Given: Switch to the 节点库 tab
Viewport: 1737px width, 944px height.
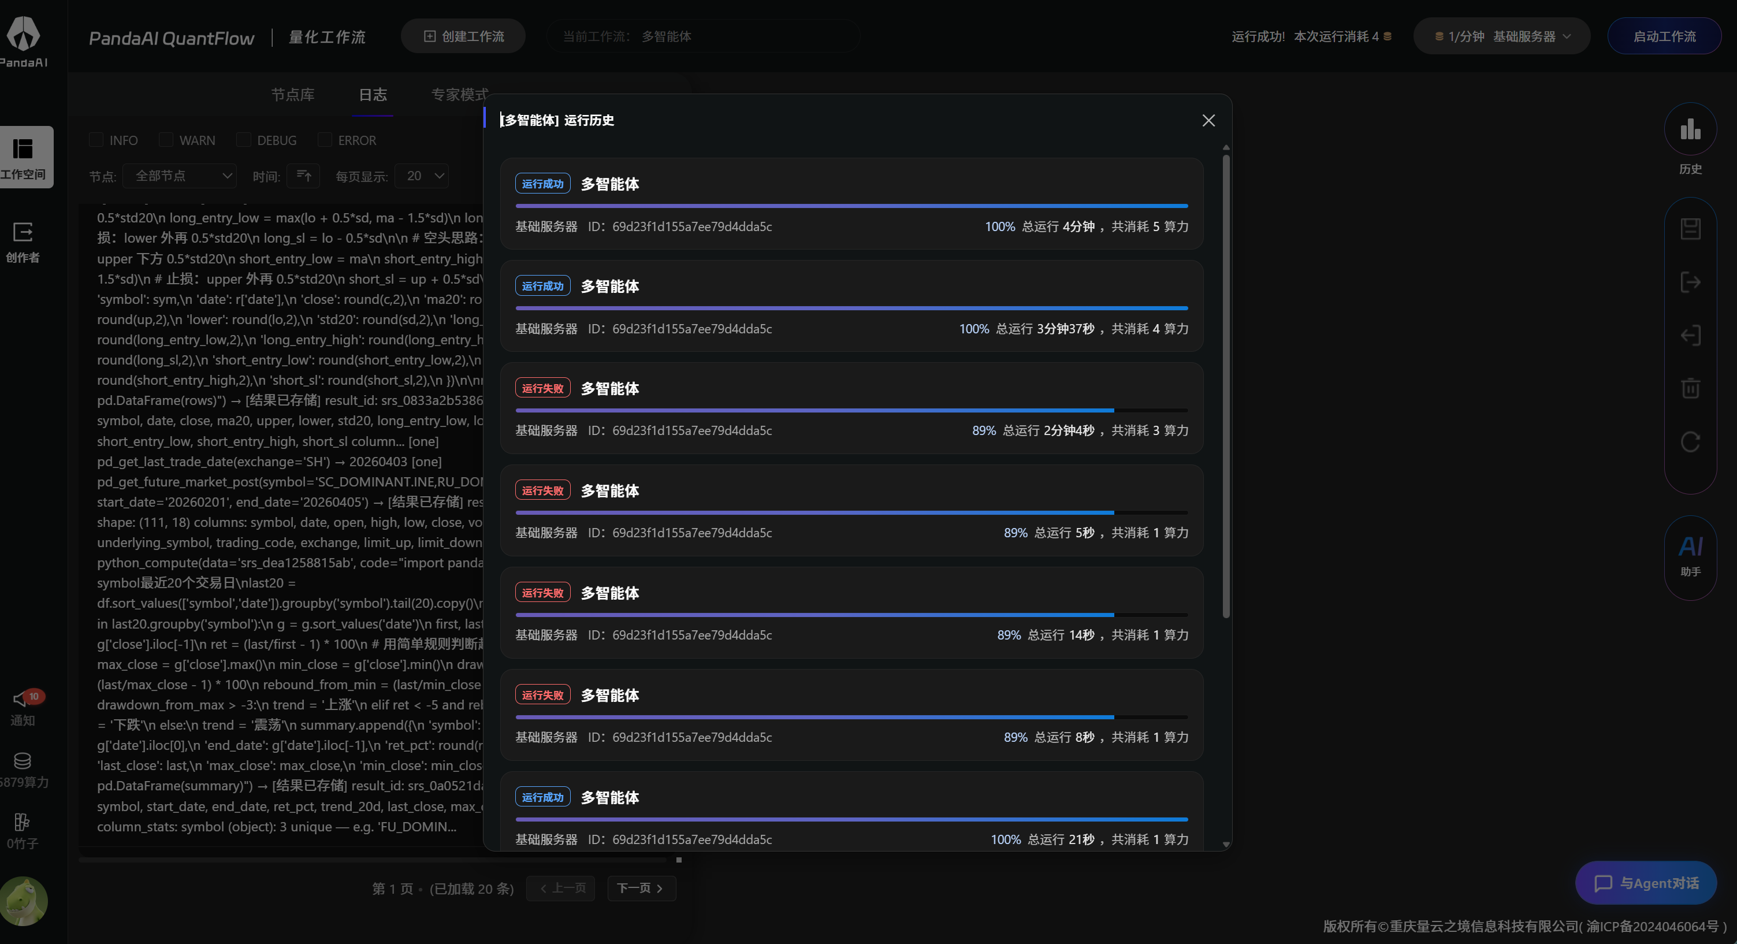Looking at the screenshot, I should coord(293,94).
